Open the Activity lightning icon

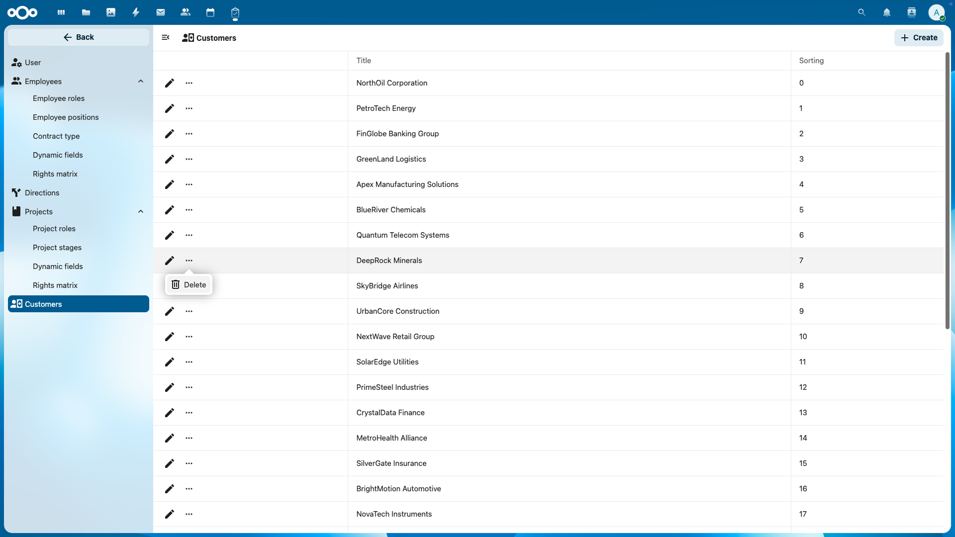coord(136,12)
